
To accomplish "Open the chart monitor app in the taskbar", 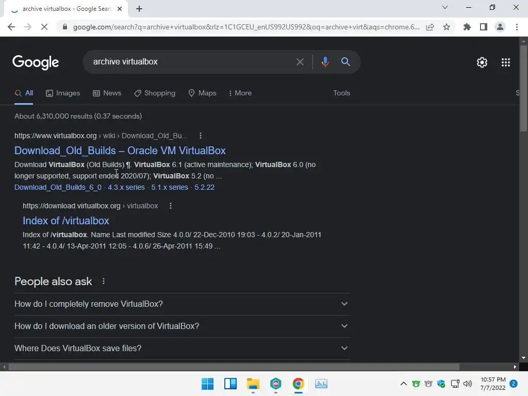I will [x=321, y=384].
